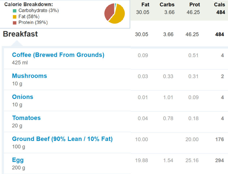Select the Onions food link

[x=23, y=97]
